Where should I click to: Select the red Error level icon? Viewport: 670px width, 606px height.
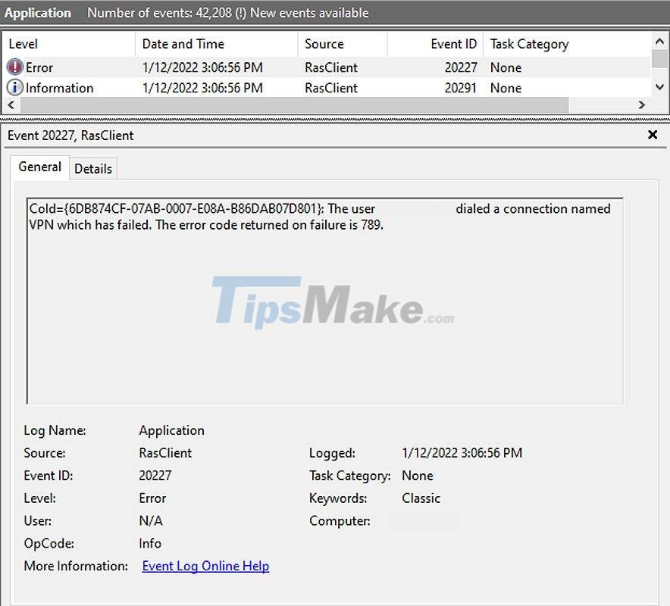click(15, 67)
